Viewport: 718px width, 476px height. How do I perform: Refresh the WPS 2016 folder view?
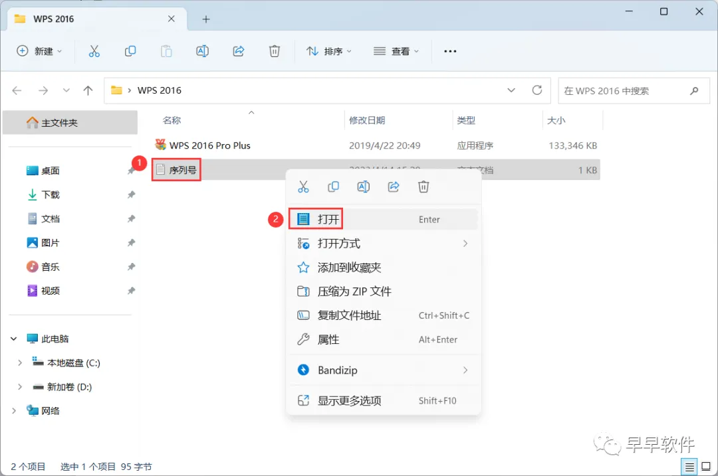(537, 90)
